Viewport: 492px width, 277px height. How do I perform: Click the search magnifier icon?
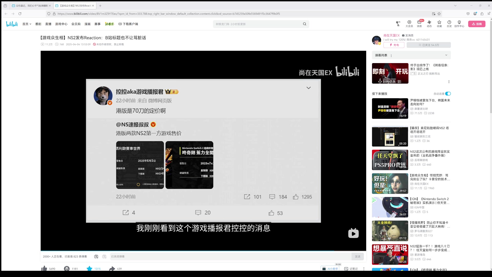tap(304, 24)
